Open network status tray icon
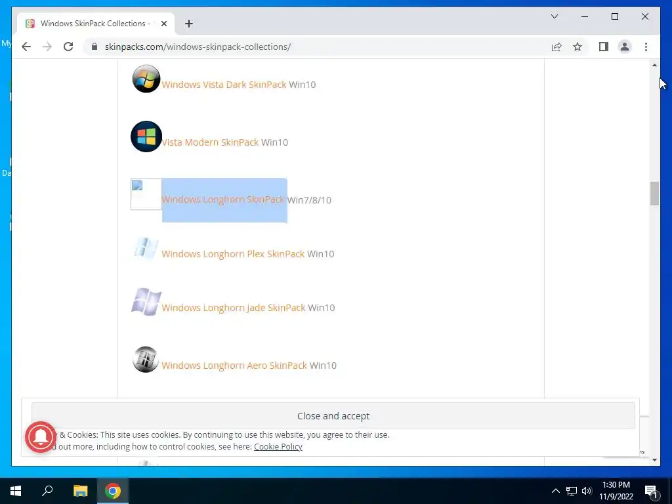This screenshot has width=672, height=504. [572, 491]
